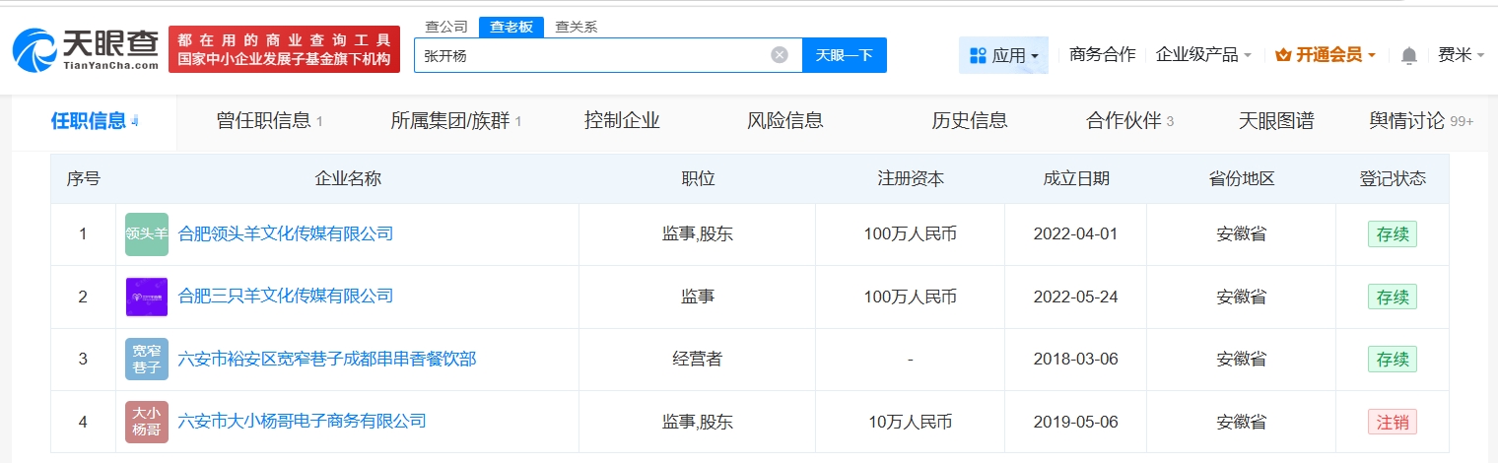This screenshot has height=463, width=1498.
Task: Open the 天眼图谱 tab
Action: pyautogui.click(x=1276, y=121)
